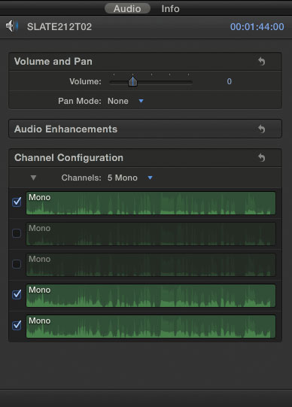
Task: Reset the Volume and Pan section
Action: [x=262, y=62]
